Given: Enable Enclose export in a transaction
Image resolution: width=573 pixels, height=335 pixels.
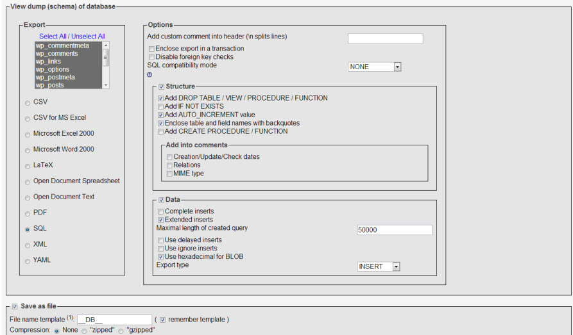Looking at the screenshot, I should 151,49.
